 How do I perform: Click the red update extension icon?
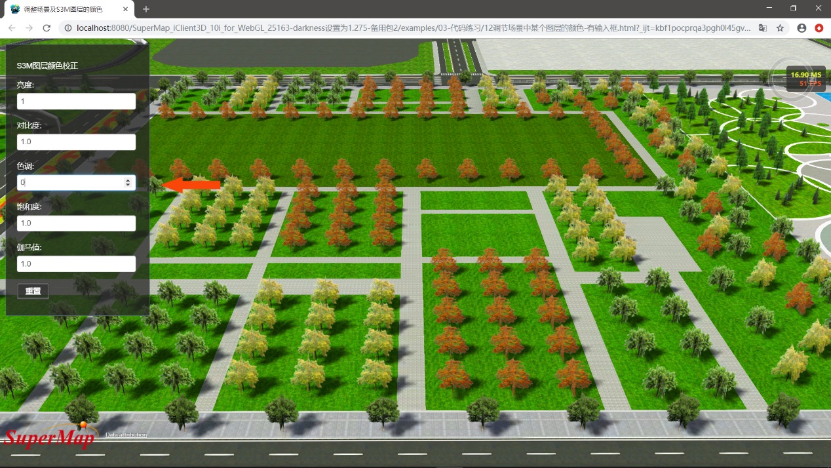(819, 28)
